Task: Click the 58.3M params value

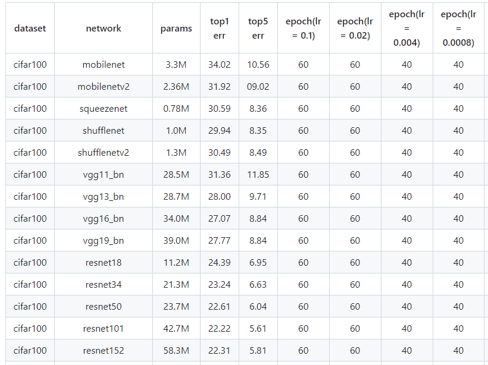Action: [176, 350]
